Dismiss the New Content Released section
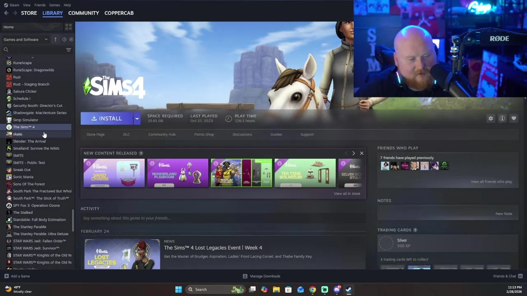The width and height of the screenshot is (527, 296). [361, 153]
